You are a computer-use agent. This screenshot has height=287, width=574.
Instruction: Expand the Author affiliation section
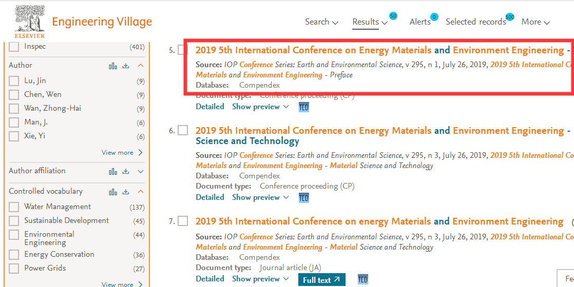pos(141,171)
